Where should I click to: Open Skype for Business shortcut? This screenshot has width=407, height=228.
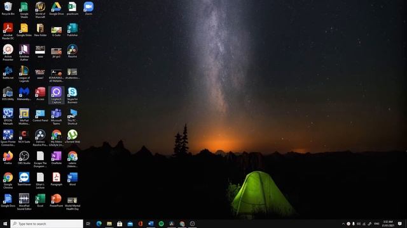72,95
